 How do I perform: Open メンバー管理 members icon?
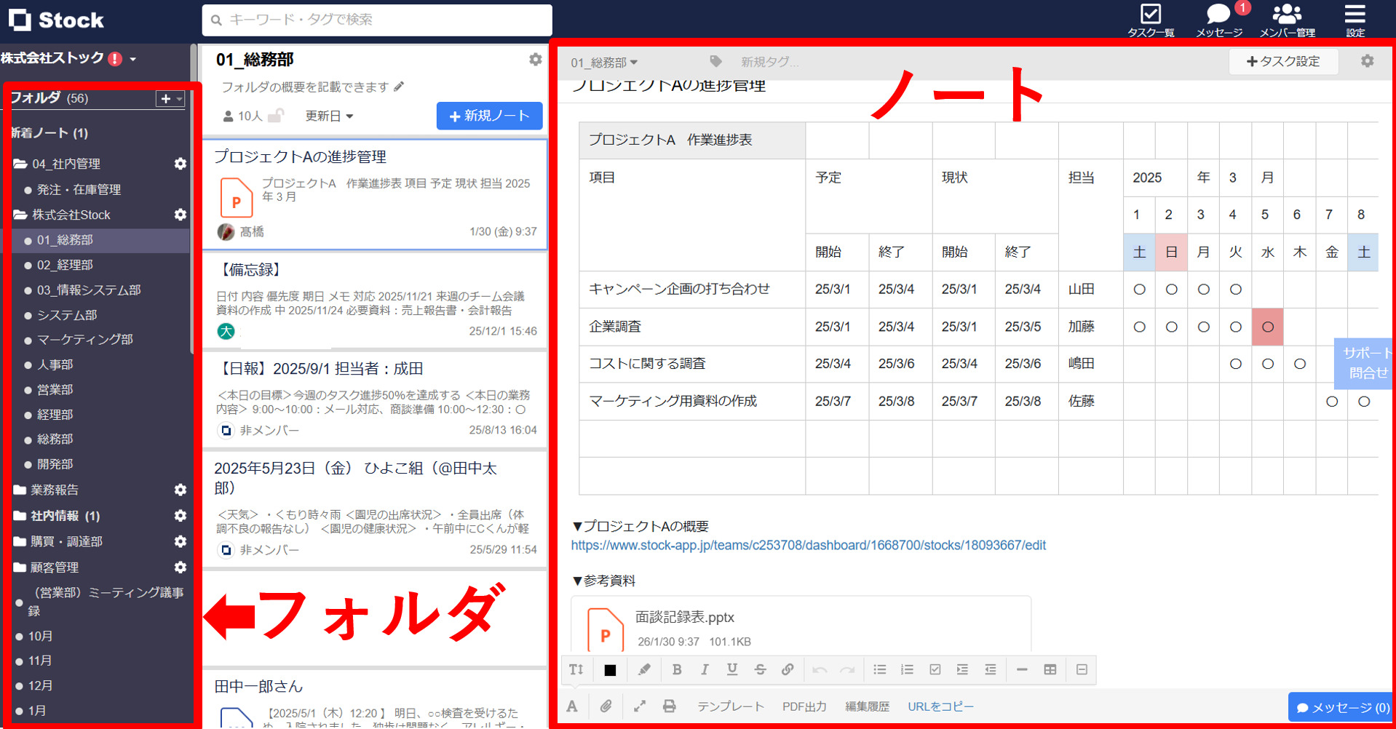pos(1287,16)
